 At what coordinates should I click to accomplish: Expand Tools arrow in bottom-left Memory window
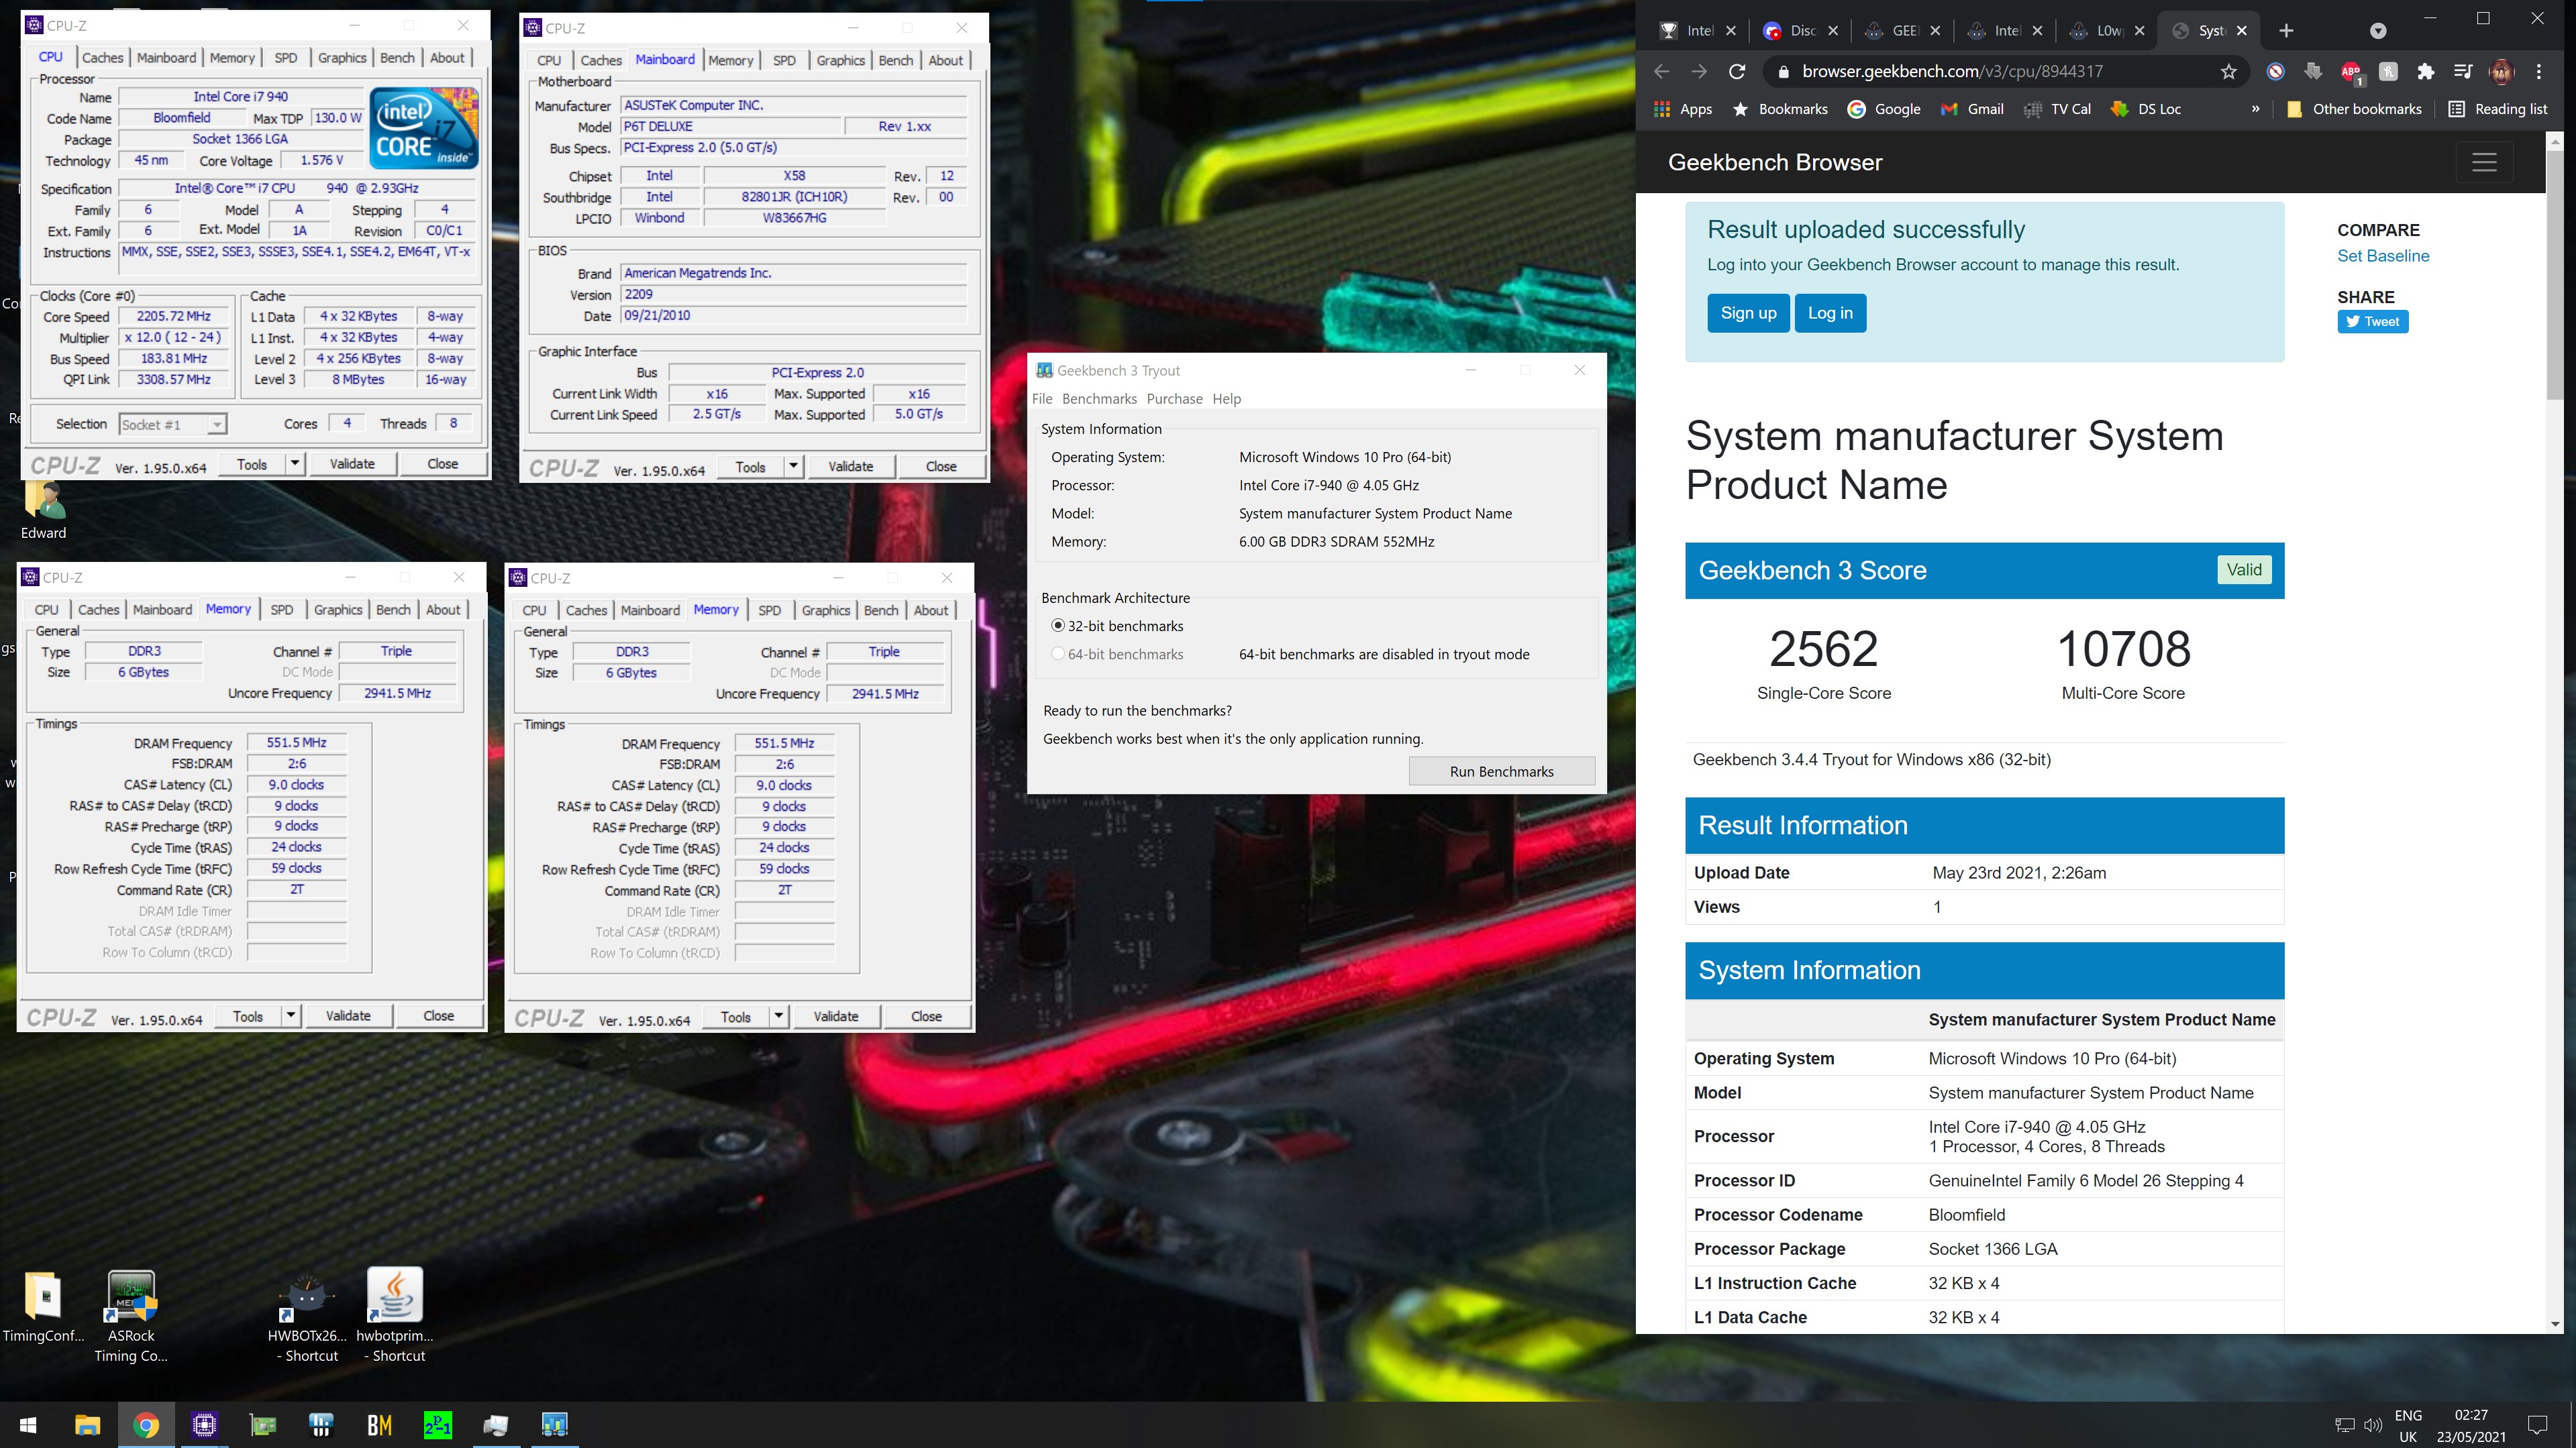291,1015
